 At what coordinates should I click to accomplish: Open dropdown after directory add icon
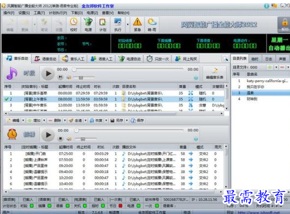click(276, 67)
